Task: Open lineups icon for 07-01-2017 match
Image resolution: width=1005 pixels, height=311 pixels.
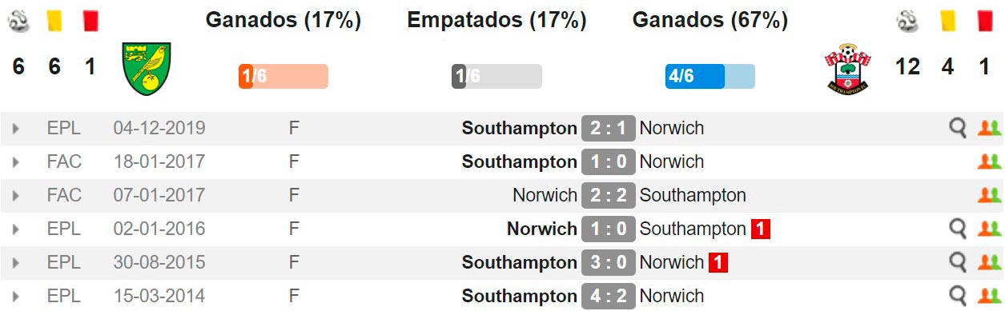Action: pos(990,195)
